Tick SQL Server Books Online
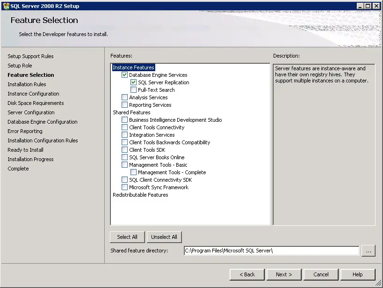383x288 pixels. click(124, 157)
